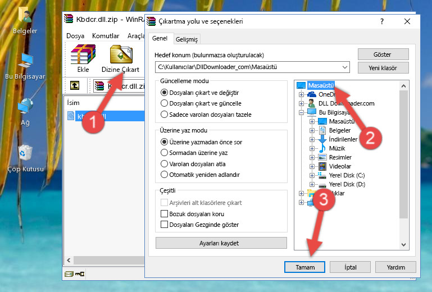Screen dimensions: 432x292
Task: Collapse the Bu Bilgisayar tree node
Action: 301,112
